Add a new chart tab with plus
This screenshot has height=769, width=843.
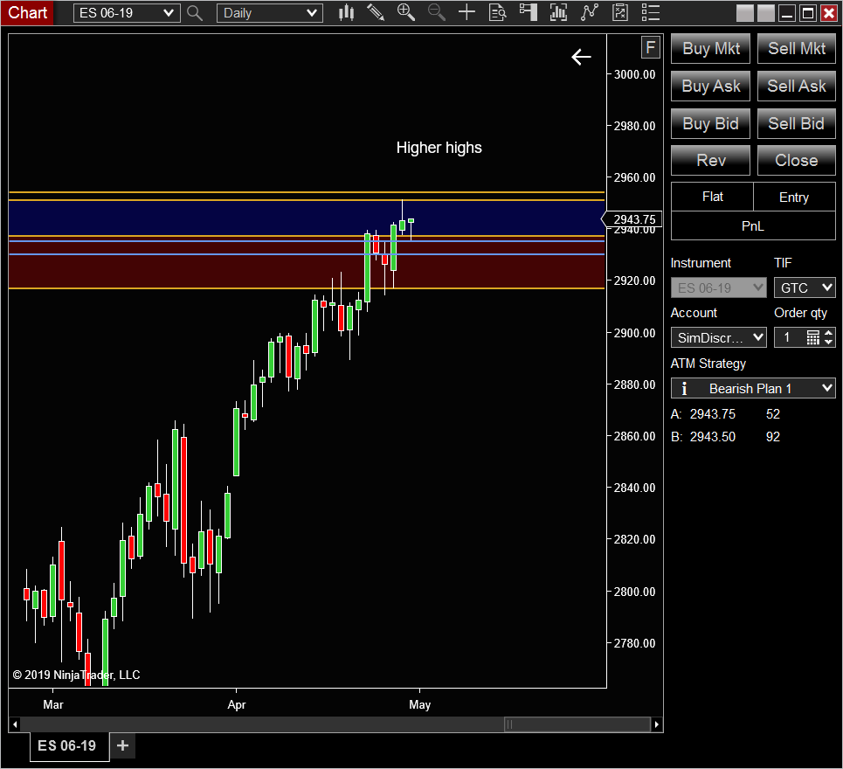(122, 745)
